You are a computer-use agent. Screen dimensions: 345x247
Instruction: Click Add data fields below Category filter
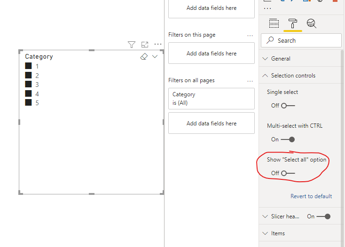pos(212,123)
